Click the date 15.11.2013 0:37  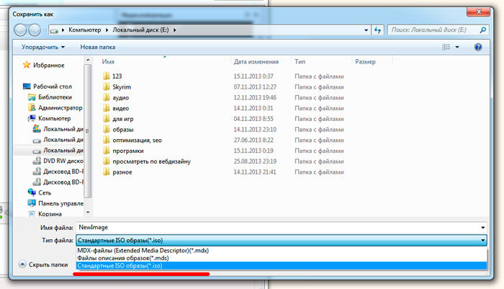pos(253,76)
